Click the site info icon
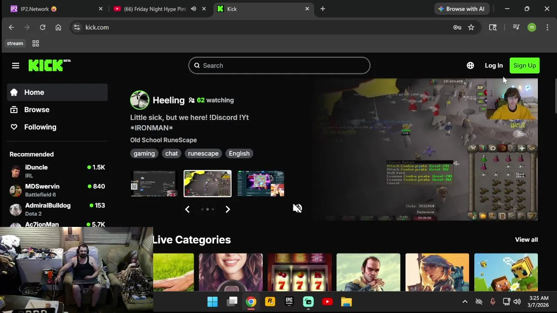This screenshot has height=313, width=557. pos(77,27)
